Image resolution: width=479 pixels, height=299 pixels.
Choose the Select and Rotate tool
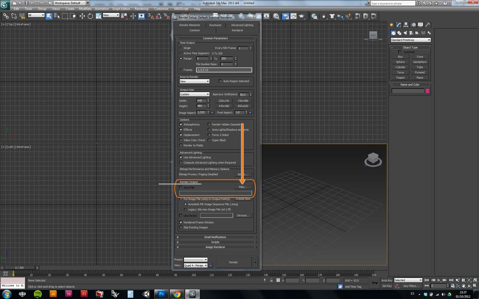pyautogui.click(x=90, y=16)
